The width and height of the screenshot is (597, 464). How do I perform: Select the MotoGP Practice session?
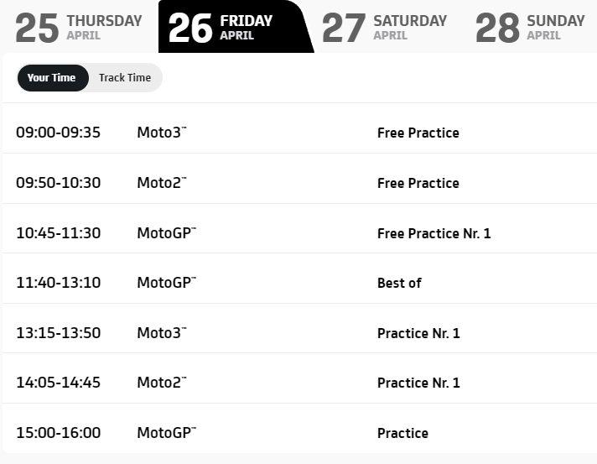coord(299,429)
